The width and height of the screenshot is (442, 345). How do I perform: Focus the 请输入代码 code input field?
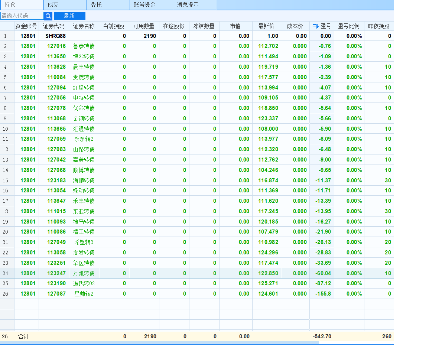click(x=22, y=16)
